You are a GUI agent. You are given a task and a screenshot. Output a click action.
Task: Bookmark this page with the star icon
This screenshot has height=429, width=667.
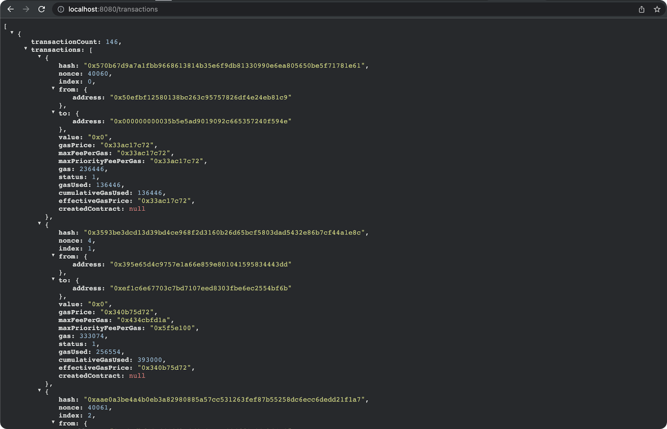pyautogui.click(x=657, y=9)
